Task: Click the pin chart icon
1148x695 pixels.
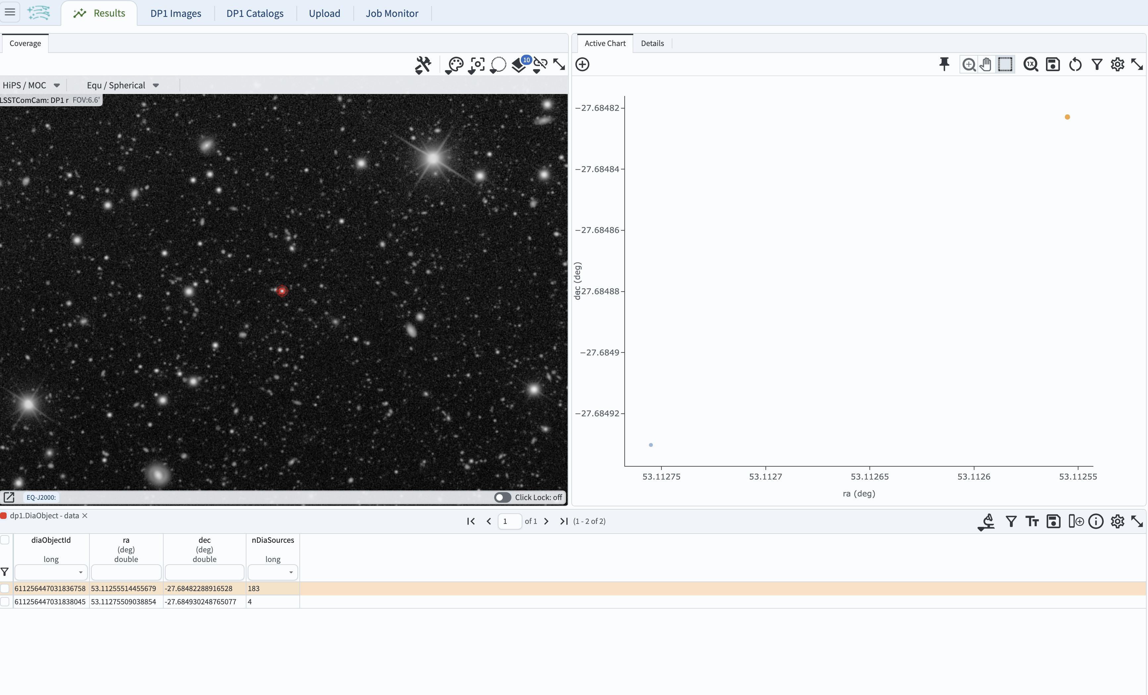Action: pyautogui.click(x=944, y=64)
